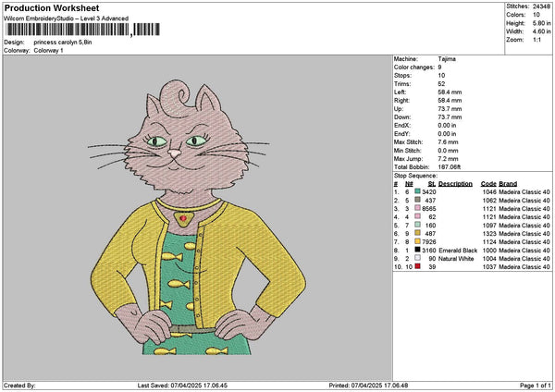Click thread code '1097' in stop row 5
The height and width of the screenshot is (392, 555).
pyautogui.click(x=489, y=226)
